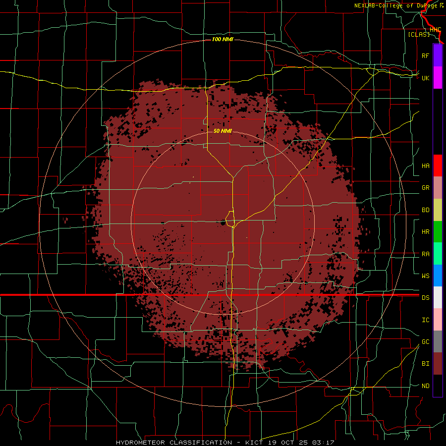The height and width of the screenshot is (446, 446).
Task: Select the GR pink legend swatch
Action: (438, 188)
